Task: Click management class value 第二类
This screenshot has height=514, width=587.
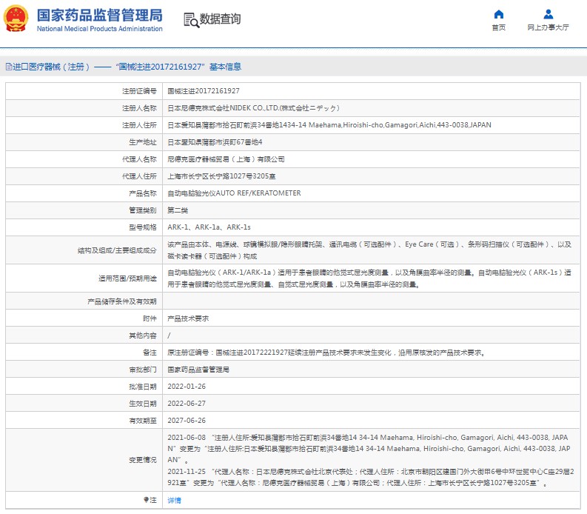Action: pos(178,210)
